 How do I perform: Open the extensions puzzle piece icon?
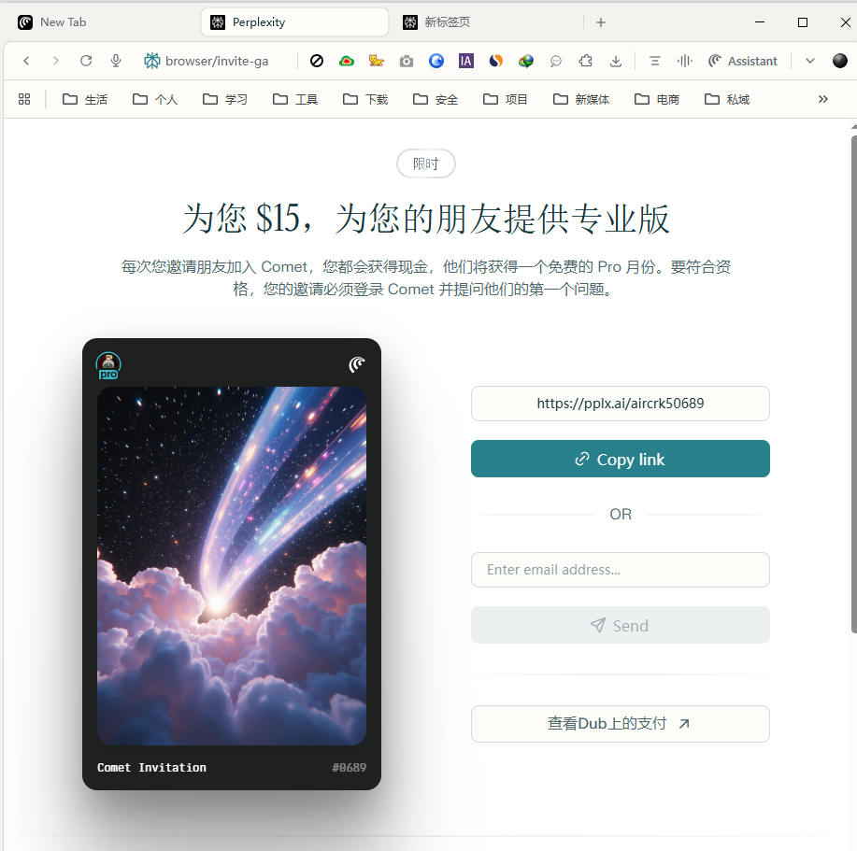[585, 61]
